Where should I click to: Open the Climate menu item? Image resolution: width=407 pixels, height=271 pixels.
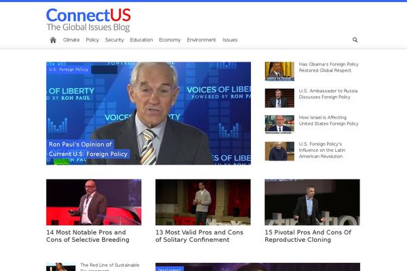tap(71, 40)
